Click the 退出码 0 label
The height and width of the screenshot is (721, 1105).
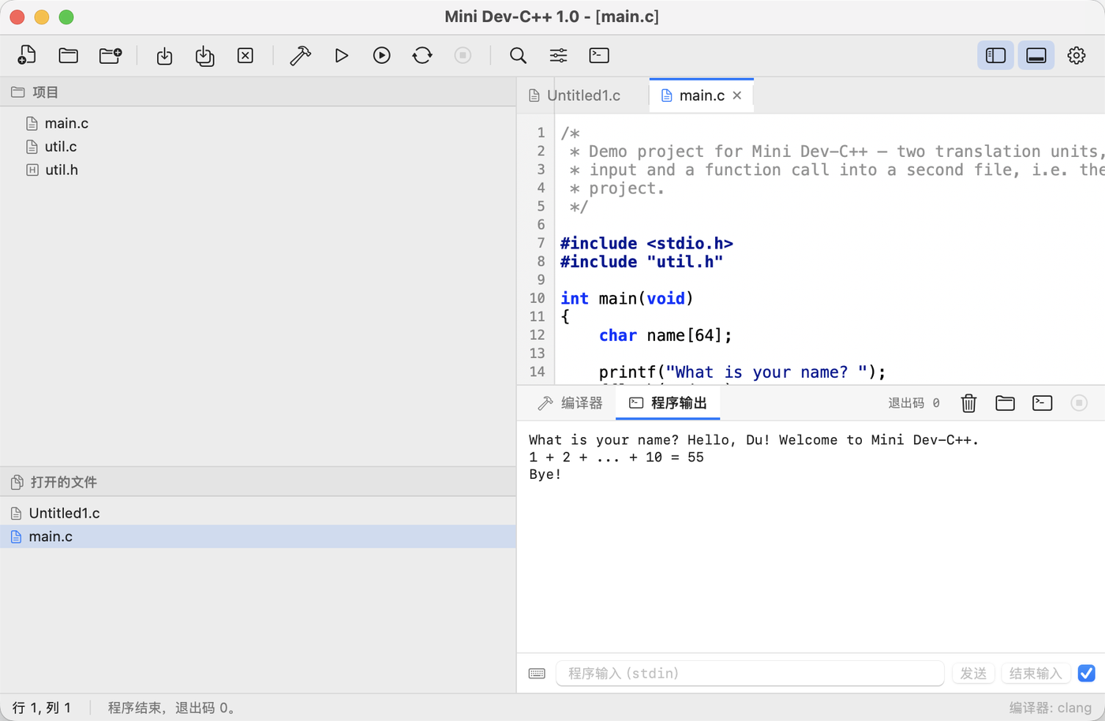(x=914, y=403)
